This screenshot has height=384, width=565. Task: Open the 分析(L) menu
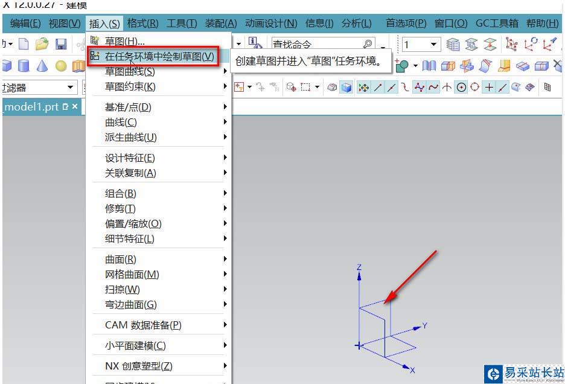(357, 24)
